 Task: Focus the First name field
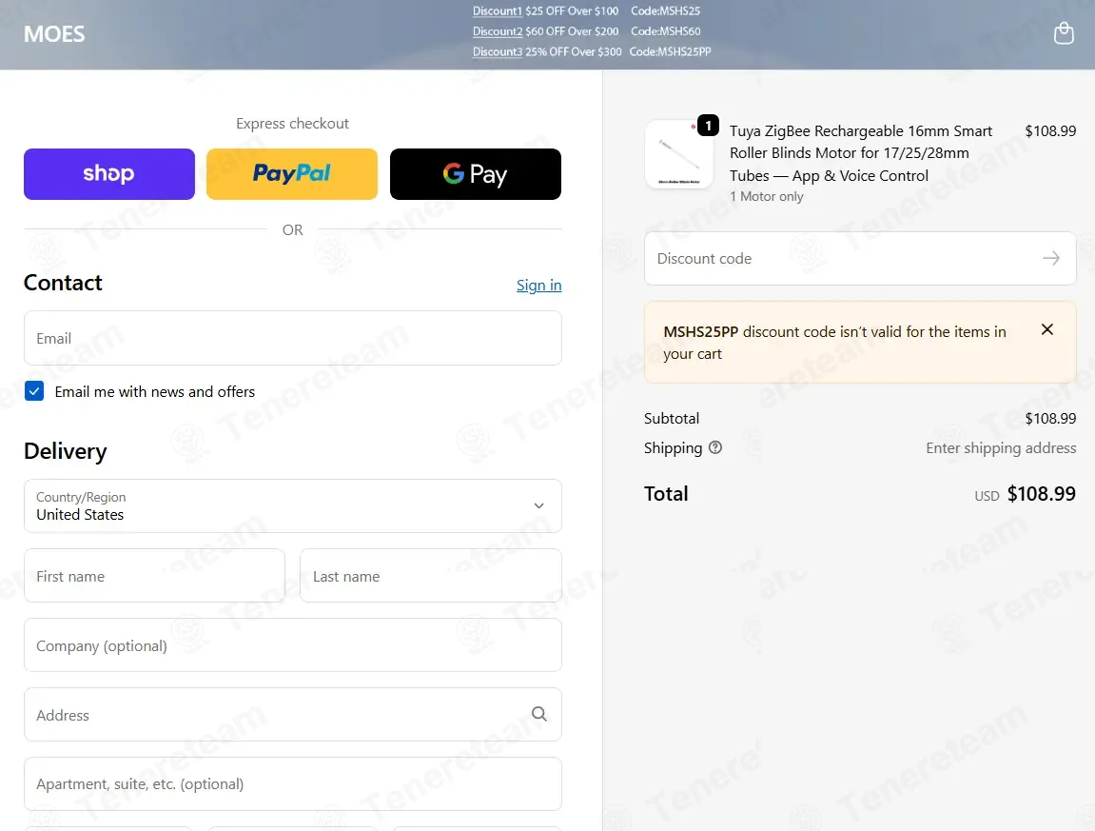tap(154, 576)
